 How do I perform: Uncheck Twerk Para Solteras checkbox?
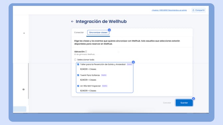tap(78, 75)
